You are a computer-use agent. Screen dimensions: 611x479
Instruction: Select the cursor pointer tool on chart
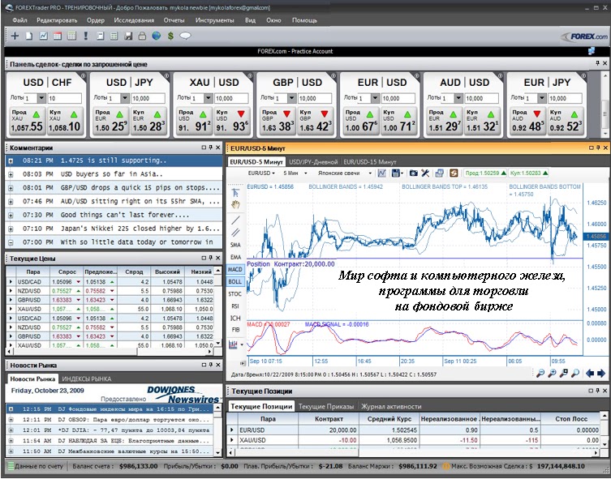pos(235,192)
